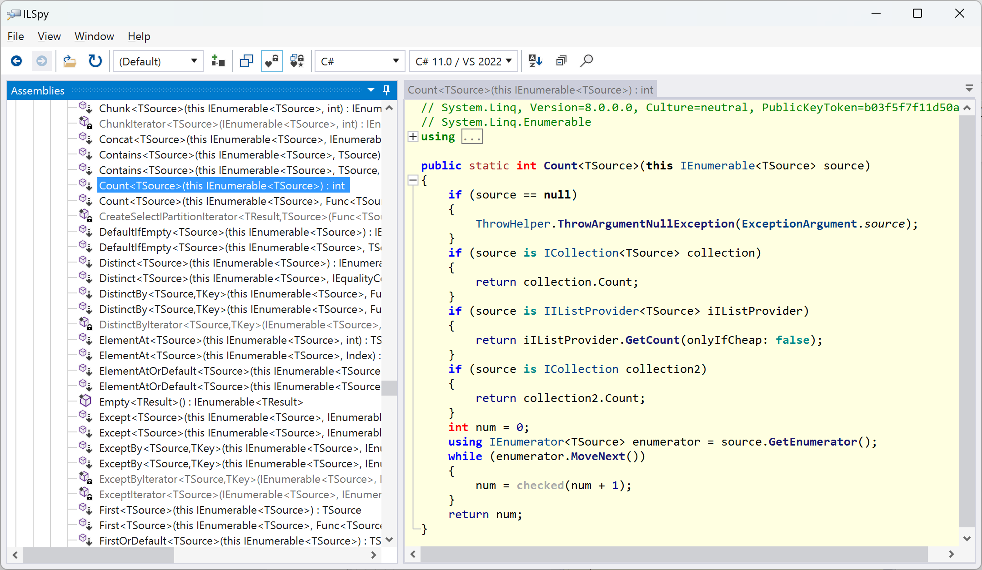This screenshot has height=570, width=982.
Task: Pin the Assemblies panel
Action: click(386, 90)
